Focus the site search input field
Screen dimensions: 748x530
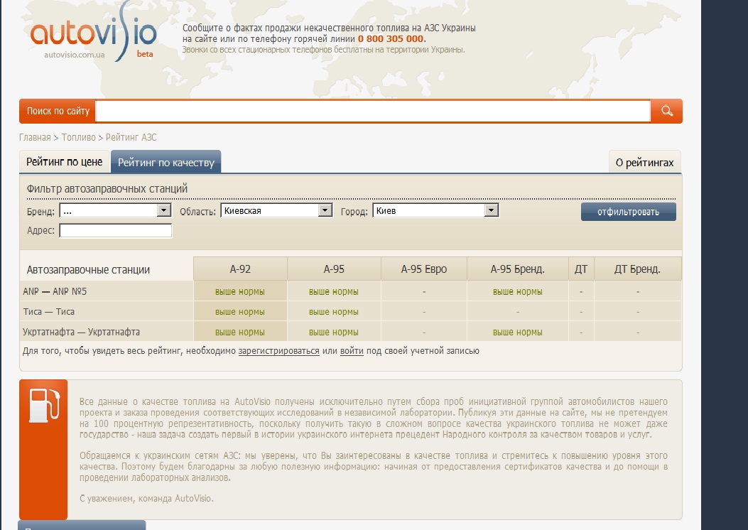pos(373,112)
